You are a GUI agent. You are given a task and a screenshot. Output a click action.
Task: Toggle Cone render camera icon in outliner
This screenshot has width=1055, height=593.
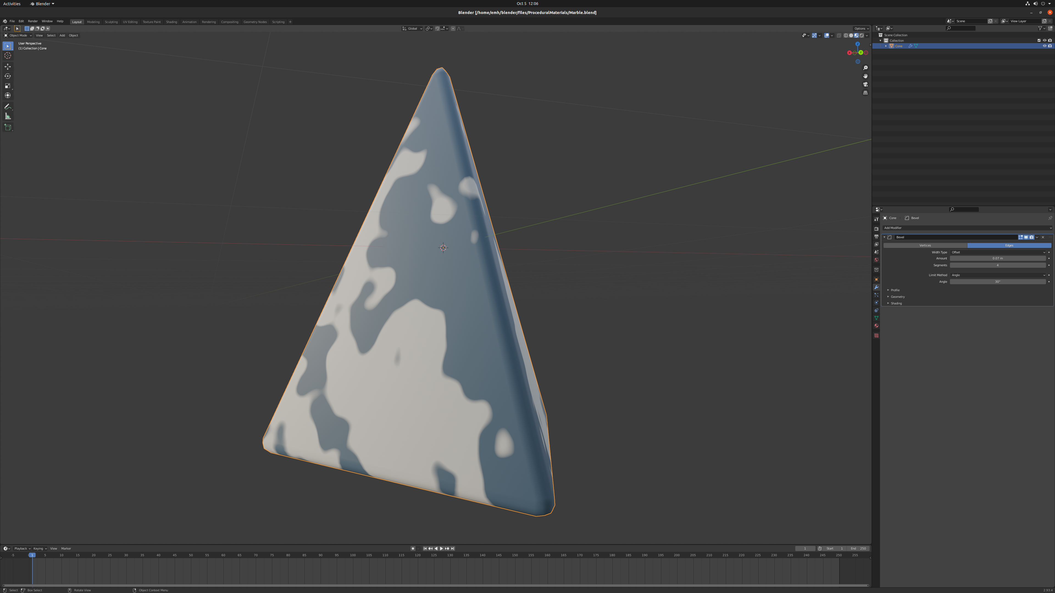pos(1050,46)
